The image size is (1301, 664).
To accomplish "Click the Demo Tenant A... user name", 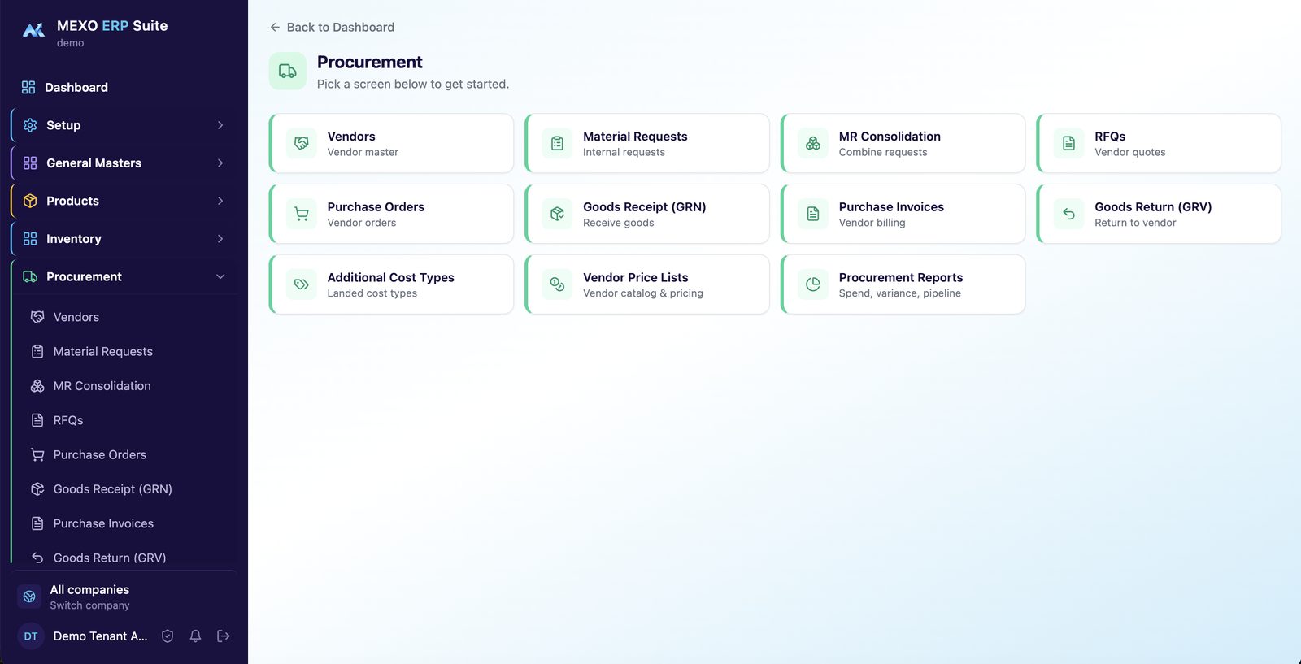I will [x=100, y=636].
